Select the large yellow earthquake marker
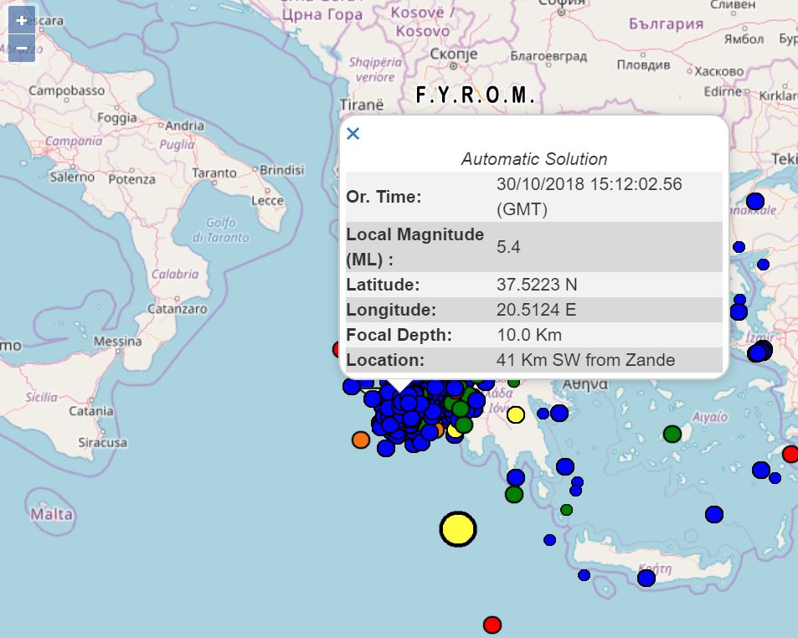The image size is (798, 638). tap(458, 529)
